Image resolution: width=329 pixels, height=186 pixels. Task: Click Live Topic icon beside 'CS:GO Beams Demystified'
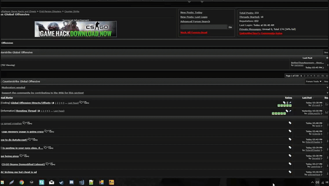50,164
